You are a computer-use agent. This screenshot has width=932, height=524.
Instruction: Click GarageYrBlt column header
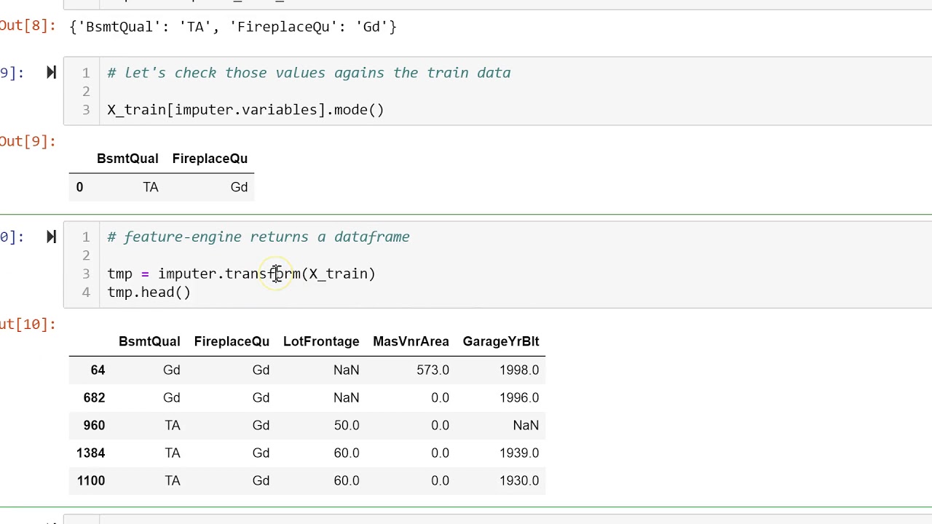click(x=501, y=341)
